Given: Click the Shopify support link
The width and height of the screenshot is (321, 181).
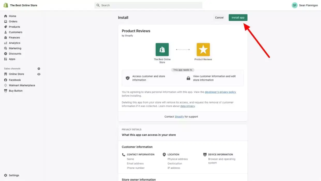Looking at the screenshot, I should tap(179, 117).
